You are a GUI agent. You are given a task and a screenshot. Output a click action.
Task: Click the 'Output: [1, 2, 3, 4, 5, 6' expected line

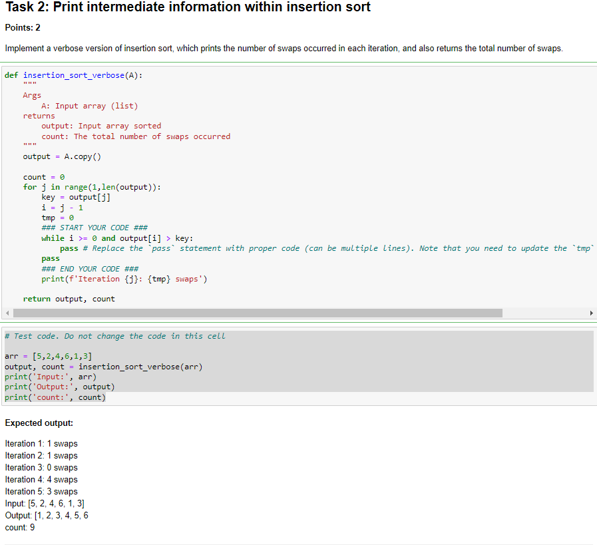click(x=47, y=515)
